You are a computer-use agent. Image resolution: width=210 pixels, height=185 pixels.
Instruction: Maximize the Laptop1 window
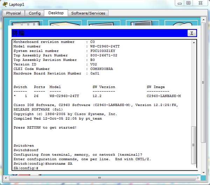point(188,3)
